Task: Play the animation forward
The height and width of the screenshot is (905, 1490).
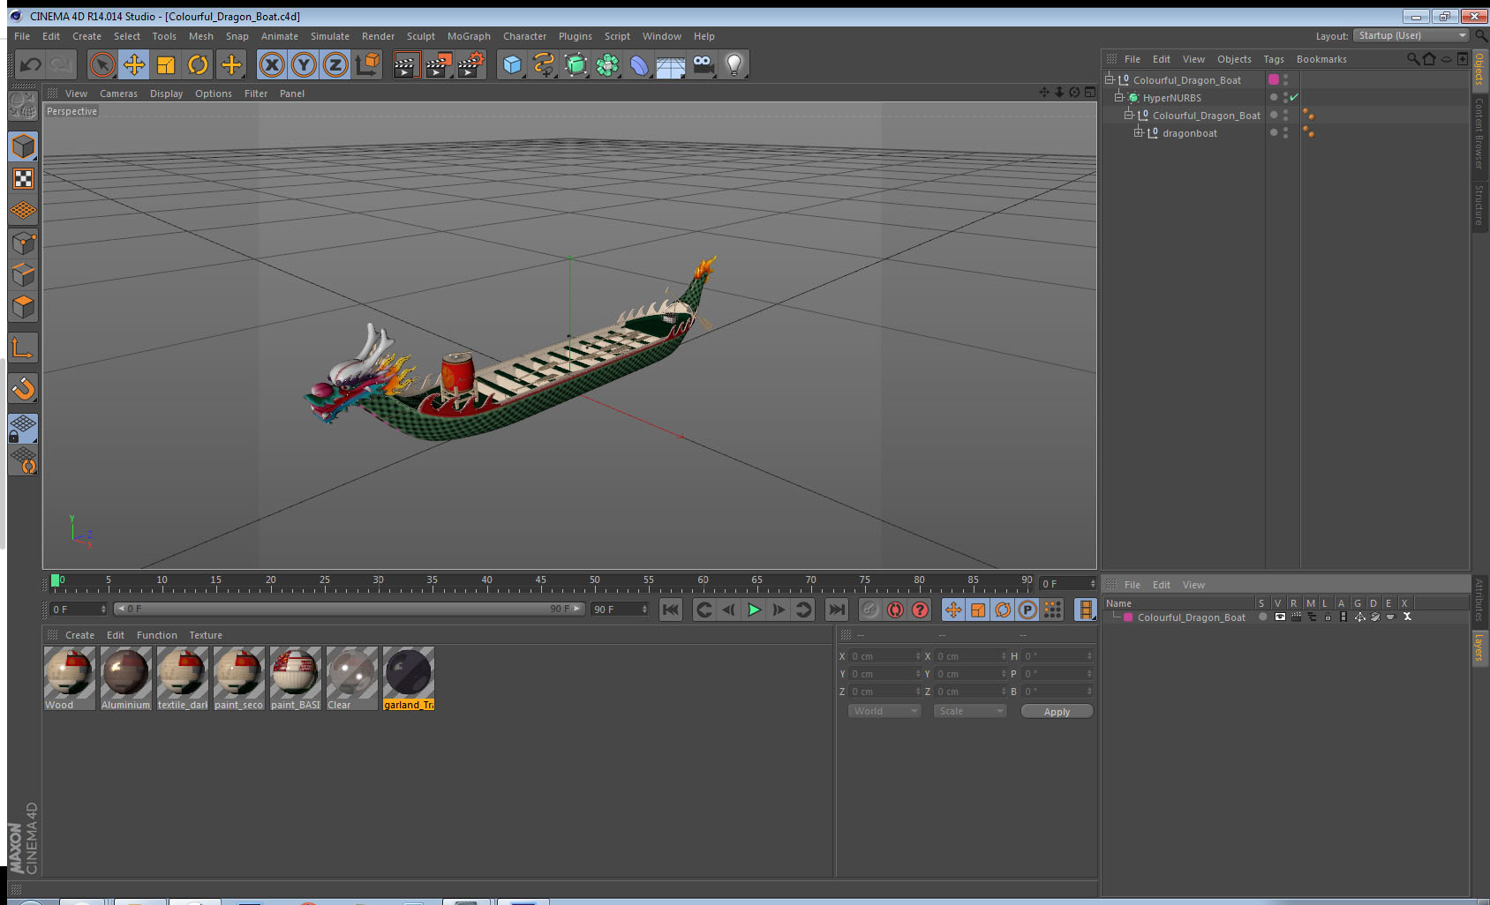Action: tap(754, 610)
